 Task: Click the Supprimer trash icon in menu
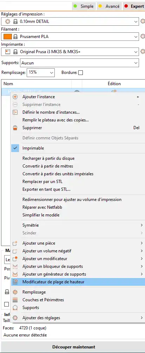tap(15, 128)
